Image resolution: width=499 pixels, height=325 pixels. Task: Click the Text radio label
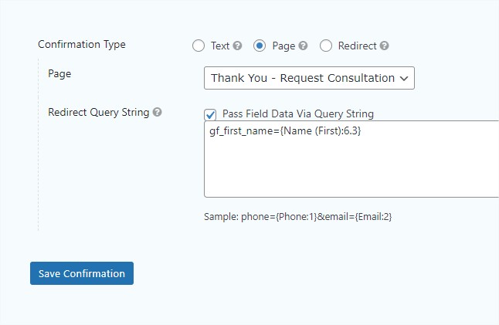[220, 46]
